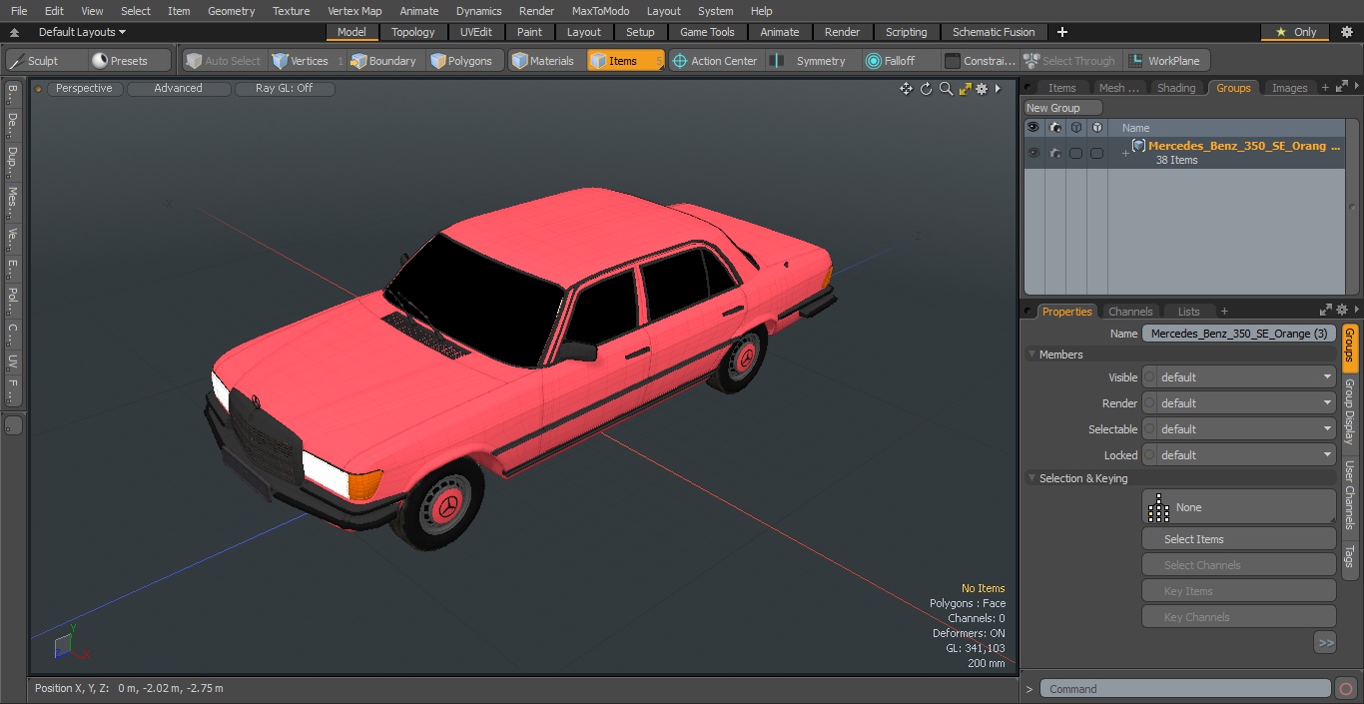Open the Render dropdown
1364x704 pixels.
point(1238,403)
